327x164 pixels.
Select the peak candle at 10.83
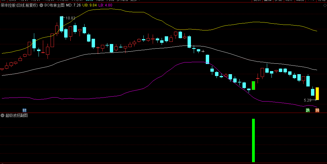(x=61, y=24)
